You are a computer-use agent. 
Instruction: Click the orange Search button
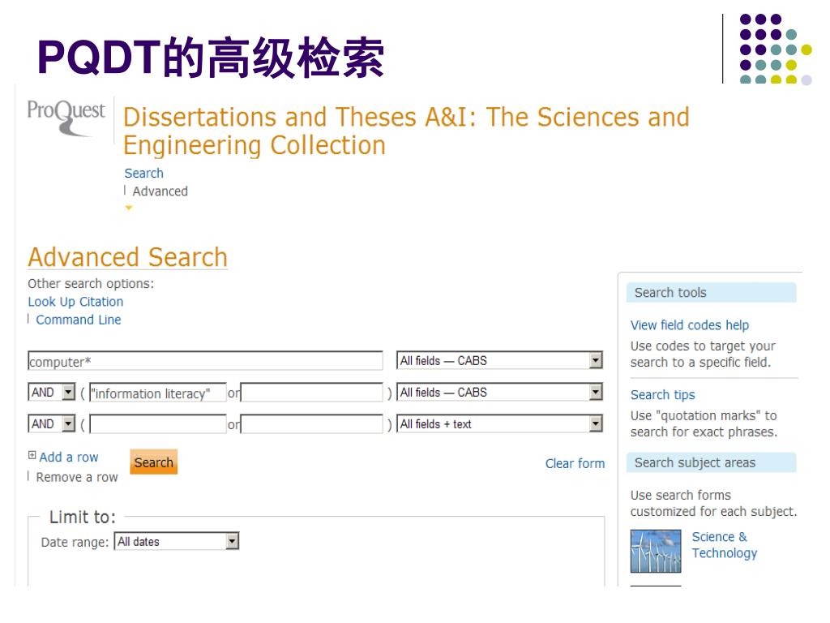coord(153,462)
